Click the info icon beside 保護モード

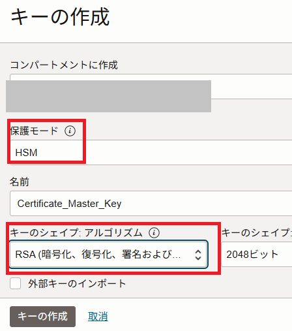[x=70, y=131]
